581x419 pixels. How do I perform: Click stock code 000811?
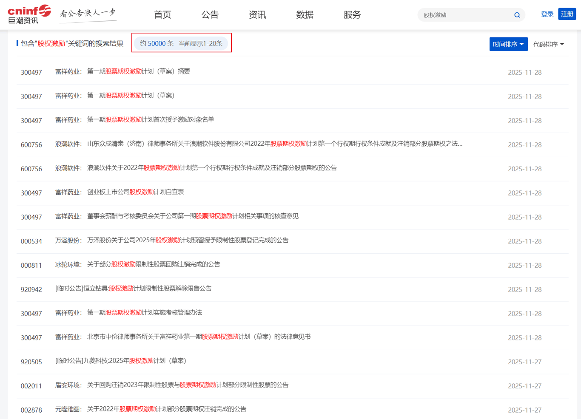[31, 266]
